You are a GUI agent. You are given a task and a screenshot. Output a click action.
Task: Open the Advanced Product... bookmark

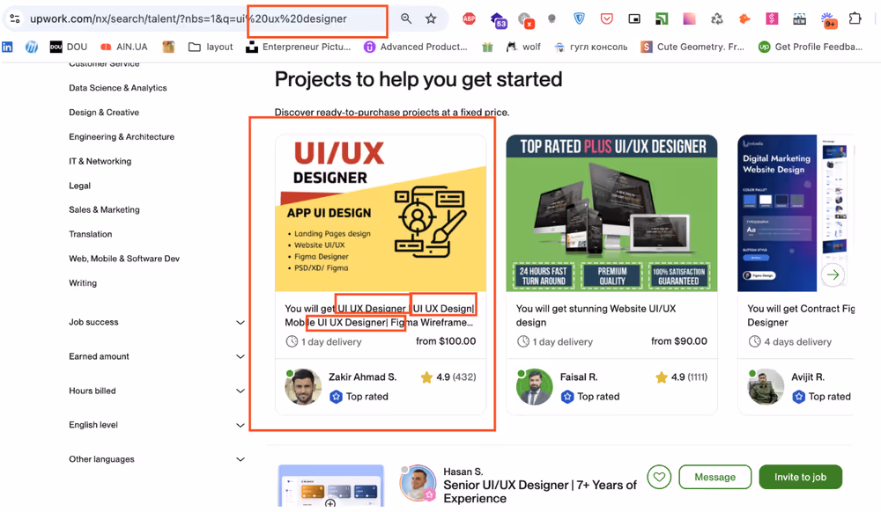(x=416, y=48)
